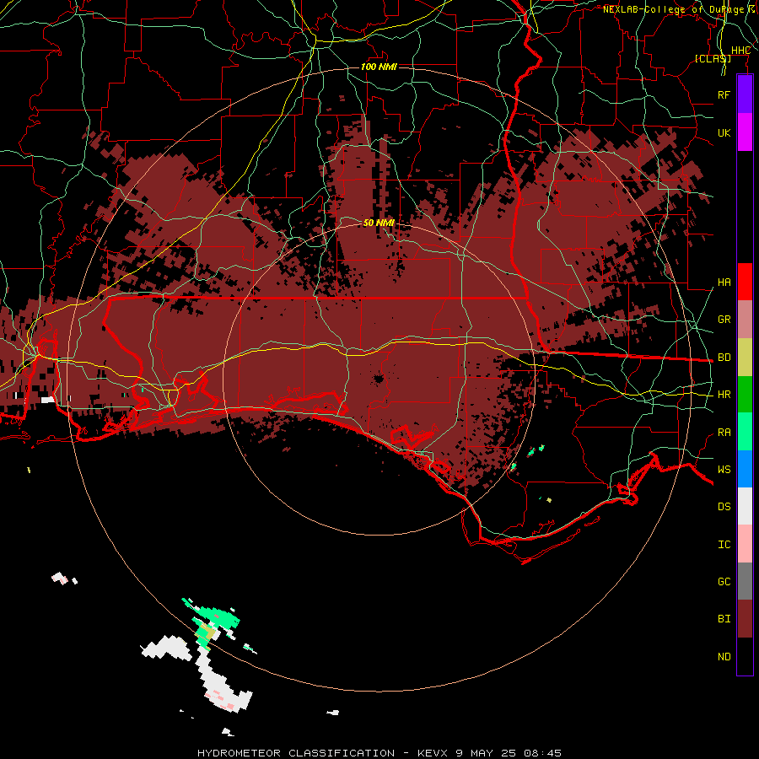Click the HA red legend swatch

[745, 282]
